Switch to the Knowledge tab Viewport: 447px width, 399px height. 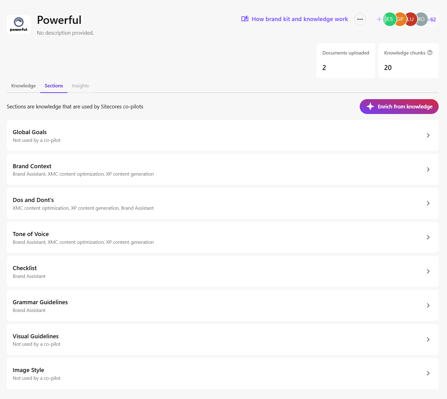(x=24, y=86)
